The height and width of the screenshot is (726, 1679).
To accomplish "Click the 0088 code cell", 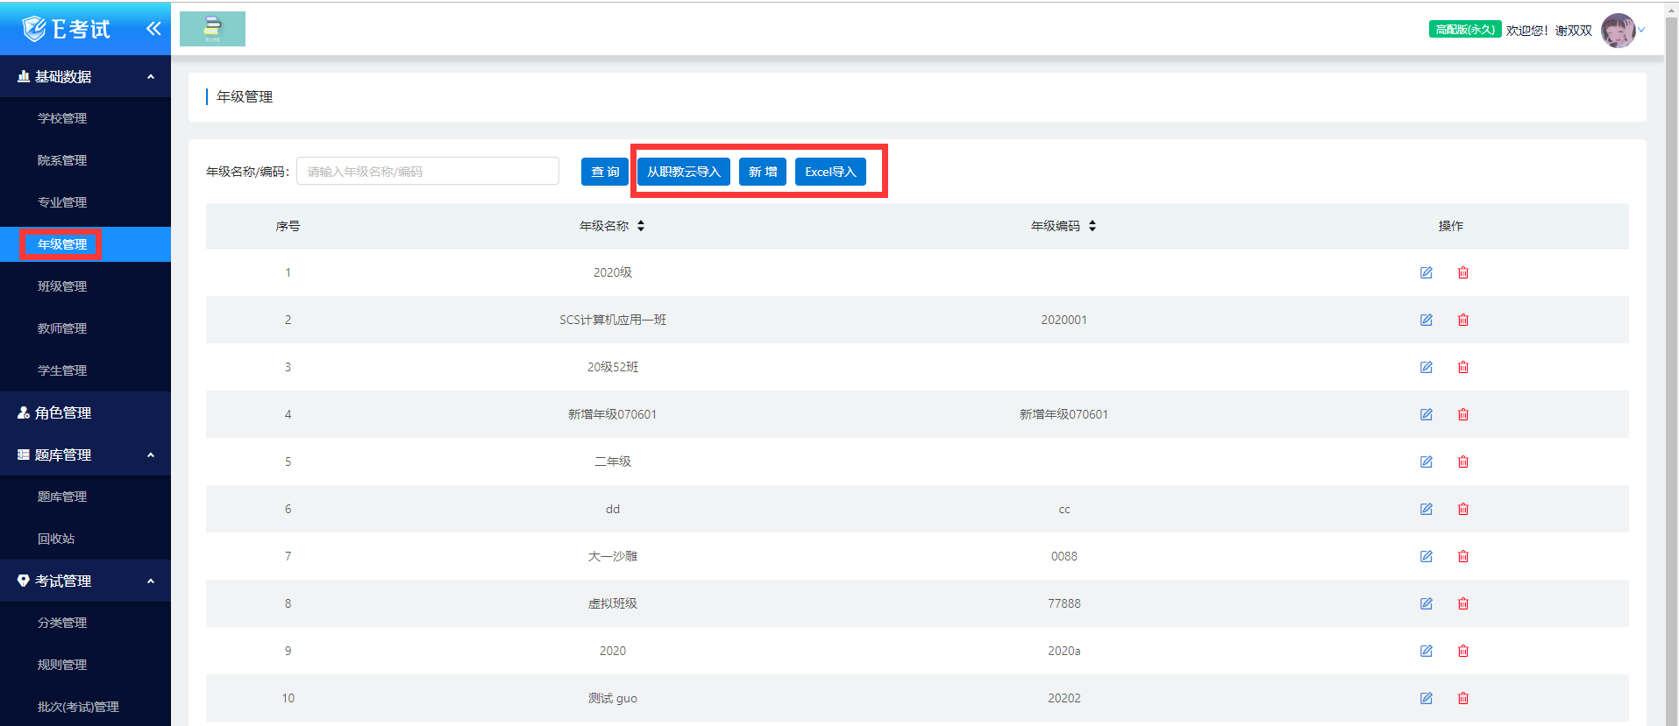I will pos(1064,556).
